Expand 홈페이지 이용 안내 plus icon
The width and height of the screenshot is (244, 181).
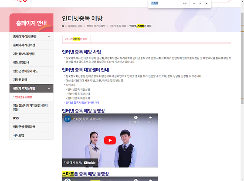tap(49, 36)
